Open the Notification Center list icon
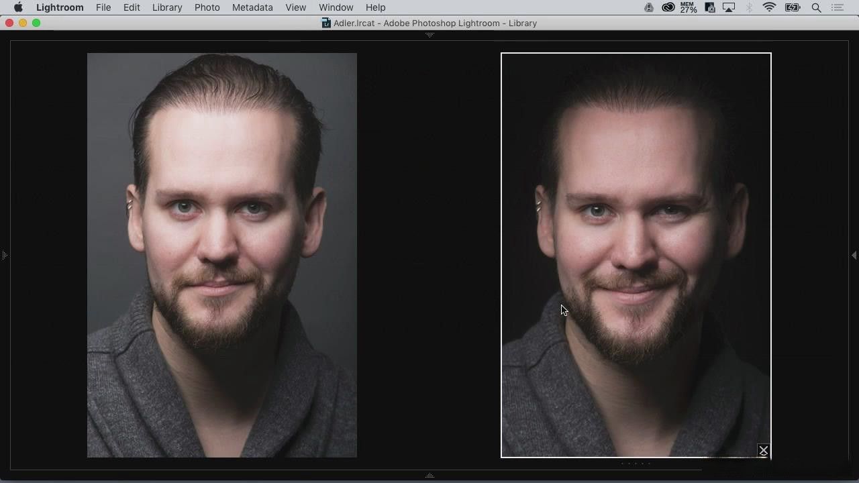The width and height of the screenshot is (859, 483). [x=838, y=7]
